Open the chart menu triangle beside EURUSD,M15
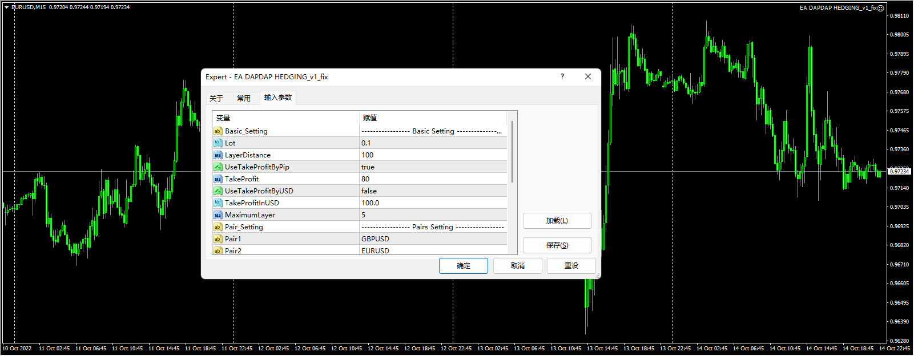 pyautogui.click(x=6, y=7)
